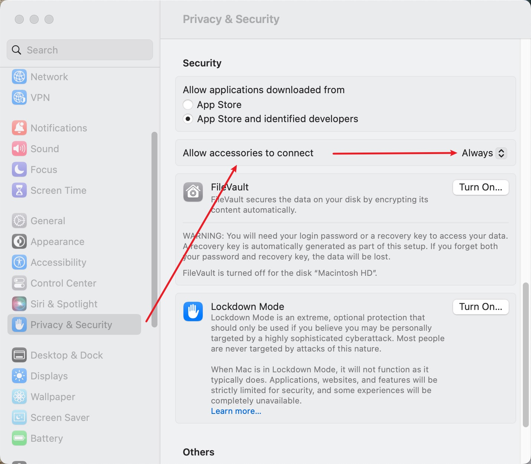The height and width of the screenshot is (464, 531).
Task: Click the Focus moon icon
Action: pos(19,170)
